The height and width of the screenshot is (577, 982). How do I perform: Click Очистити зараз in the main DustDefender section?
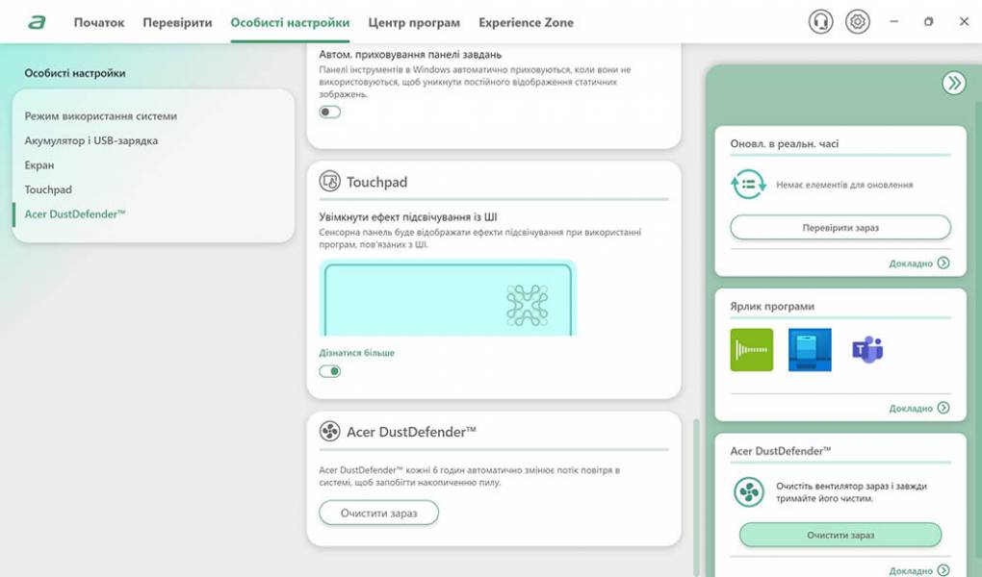tap(378, 513)
